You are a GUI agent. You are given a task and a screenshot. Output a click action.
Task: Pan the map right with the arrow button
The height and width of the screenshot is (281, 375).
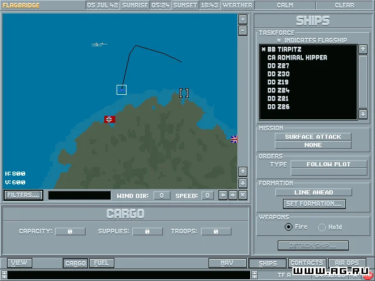[x=233, y=196]
